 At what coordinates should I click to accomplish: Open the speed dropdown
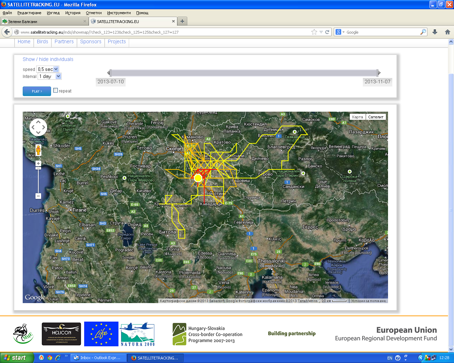pos(48,69)
